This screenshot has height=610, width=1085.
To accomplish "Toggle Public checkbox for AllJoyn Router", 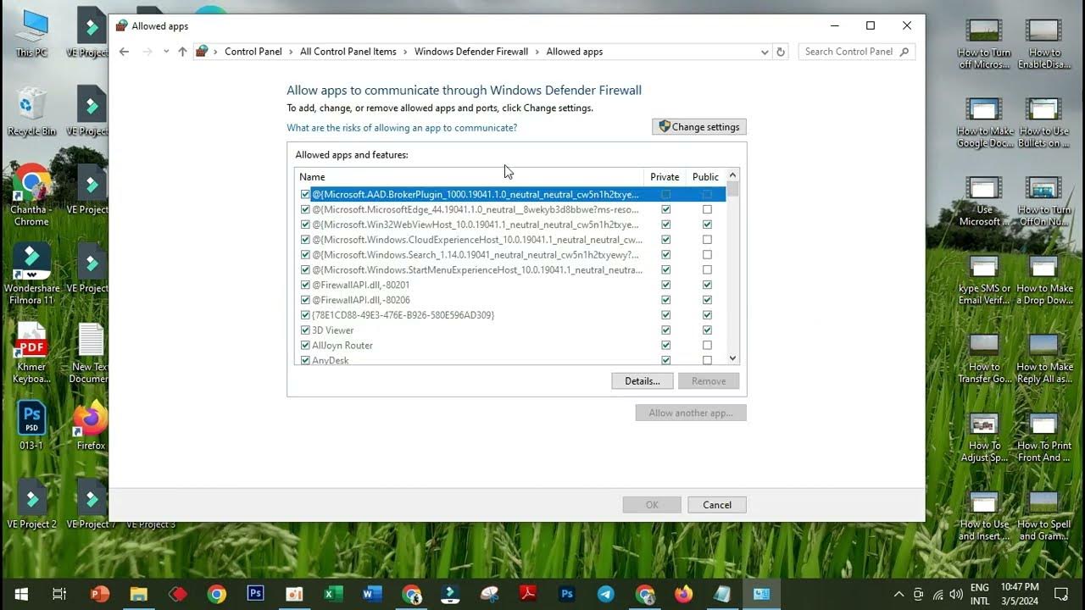I will click(x=707, y=346).
